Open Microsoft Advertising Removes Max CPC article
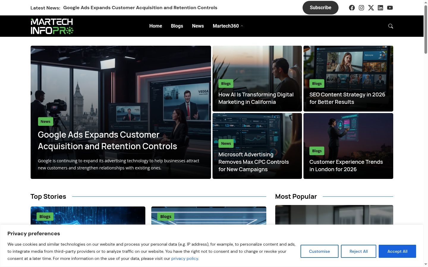The image size is (428, 267). [x=254, y=162]
